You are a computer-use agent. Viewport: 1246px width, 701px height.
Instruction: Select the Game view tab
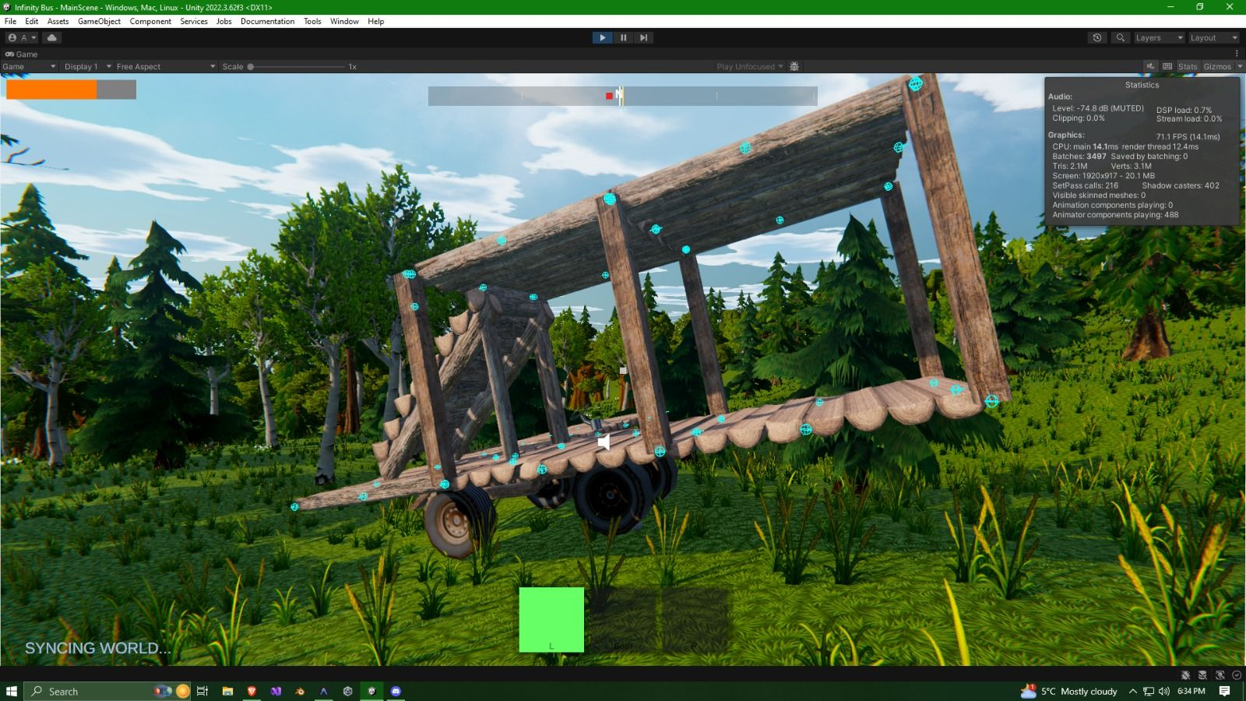tap(22, 54)
